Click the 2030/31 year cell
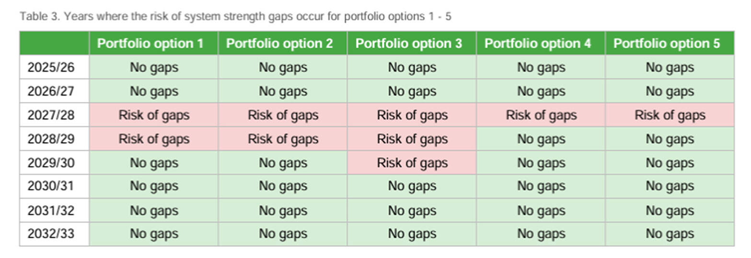 click(x=52, y=186)
